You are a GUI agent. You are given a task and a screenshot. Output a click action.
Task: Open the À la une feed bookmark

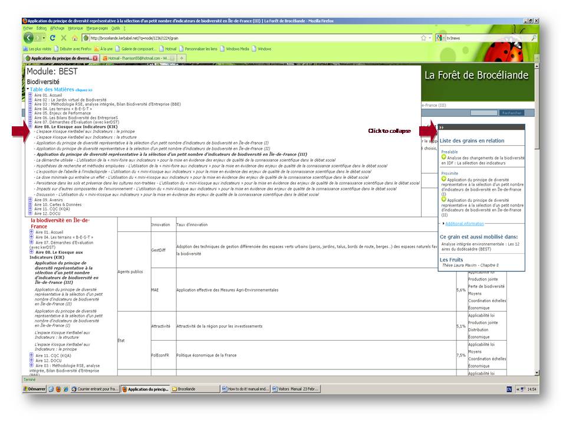(x=104, y=49)
